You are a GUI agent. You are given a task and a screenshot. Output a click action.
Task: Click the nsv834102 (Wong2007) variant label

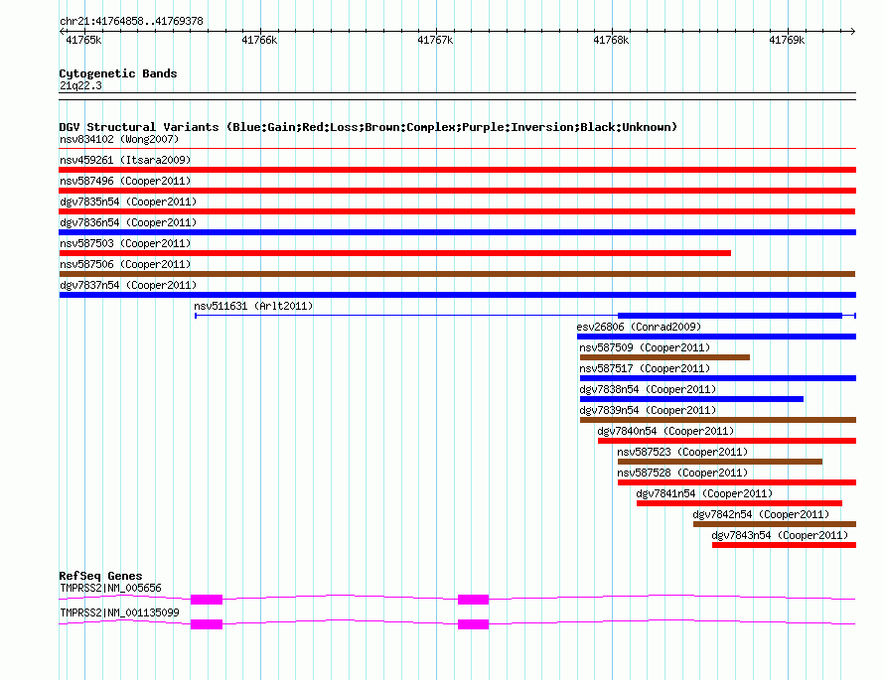(x=119, y=139)
